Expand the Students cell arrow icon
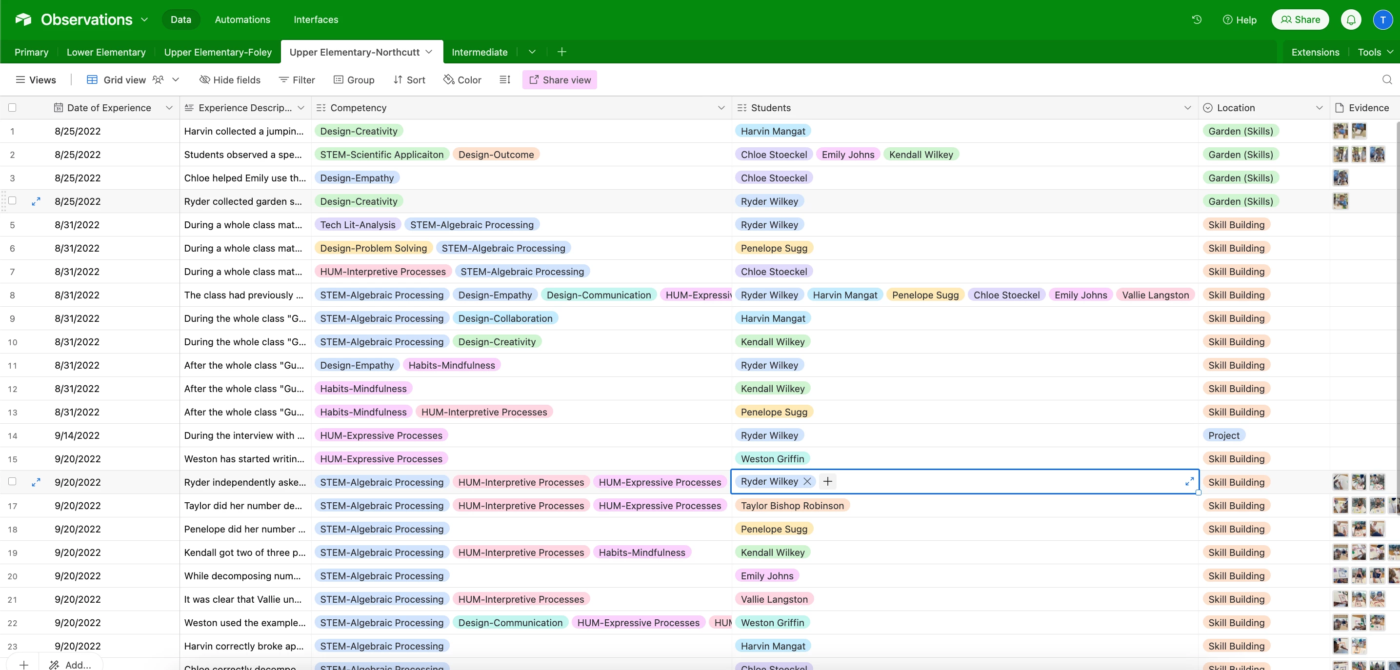Image resolution: width=1400 pixels, height=670 pixels. 1189,481
